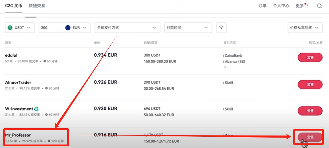Open merchant AlnoorTrader profile
Viewport: 329px width, 148px height.
point(18,82)
